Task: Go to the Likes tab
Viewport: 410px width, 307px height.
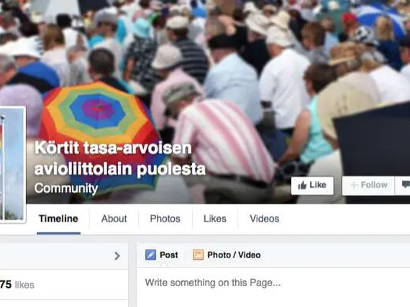Action: (x=215, y=219)
